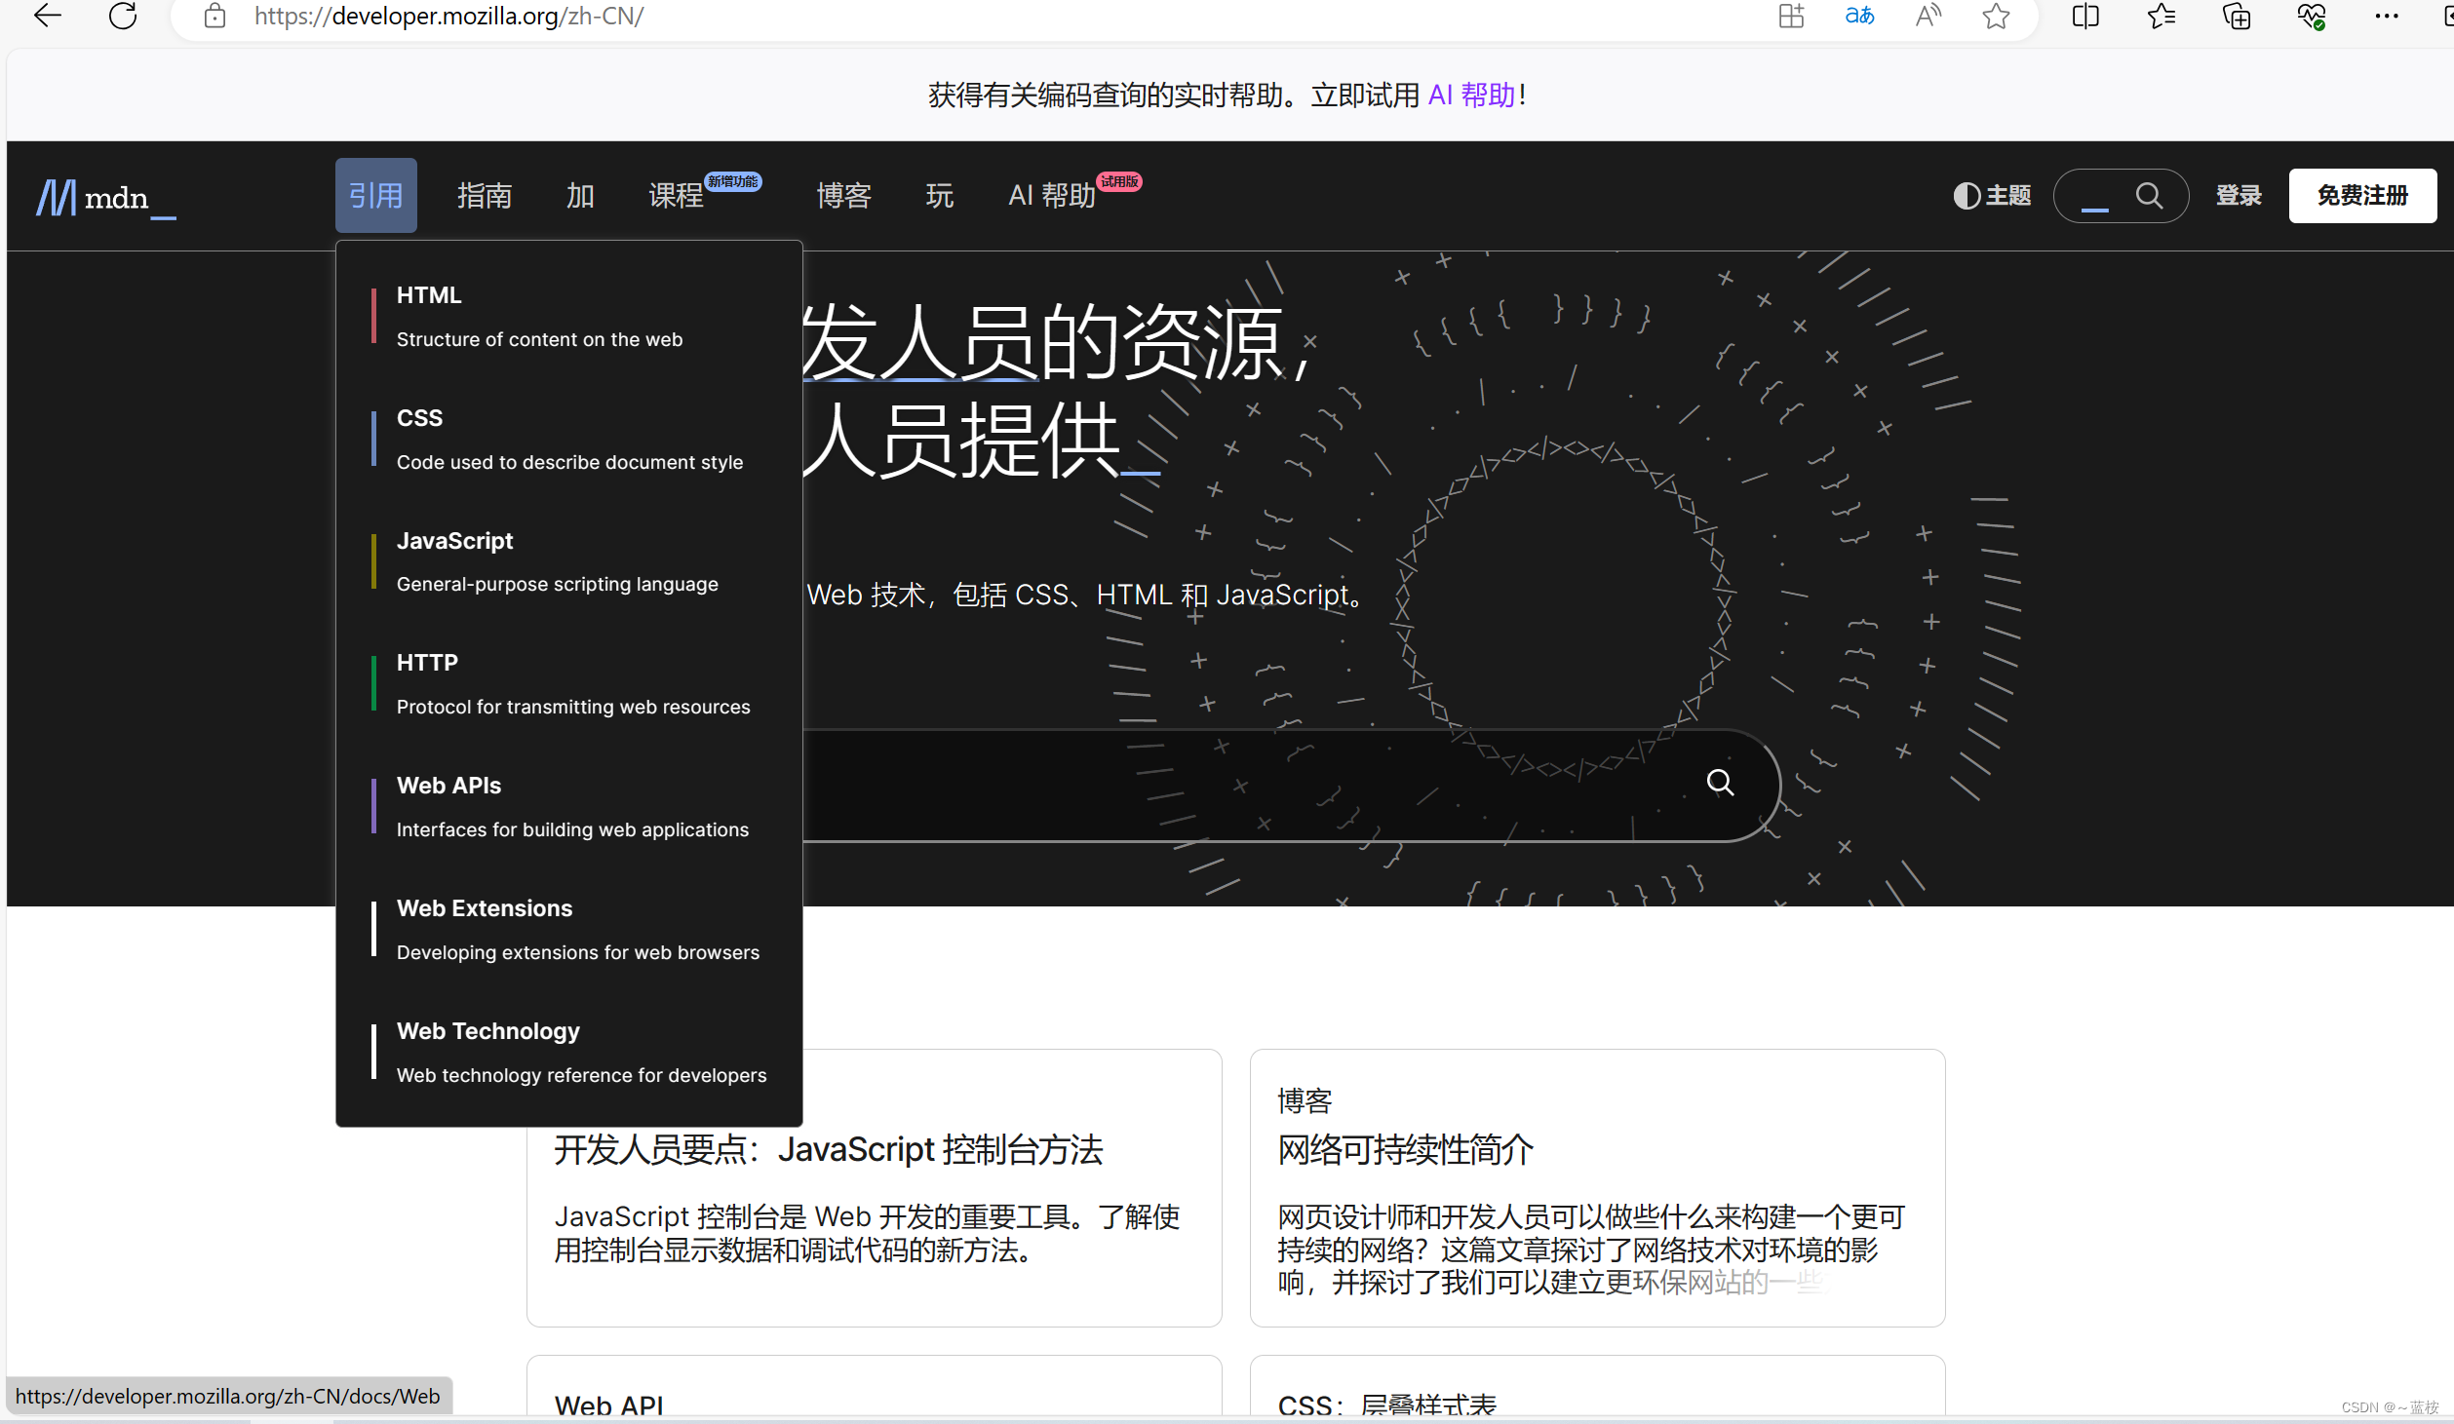Activate the read aloud icon
This screenshot has height=1424, width=2454.
point(1928,16)
